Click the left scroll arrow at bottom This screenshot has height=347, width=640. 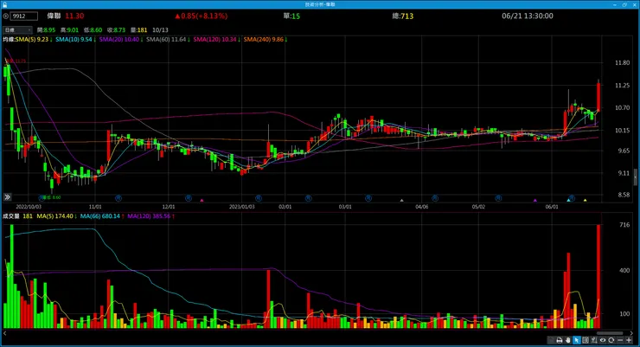[5, 333]
